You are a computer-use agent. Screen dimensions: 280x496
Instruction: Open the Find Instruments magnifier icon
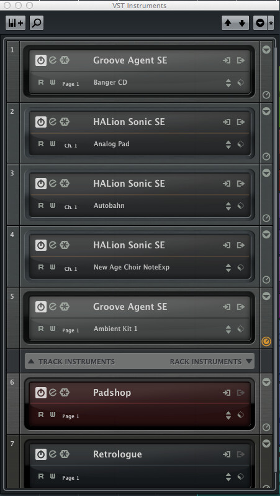37,23
